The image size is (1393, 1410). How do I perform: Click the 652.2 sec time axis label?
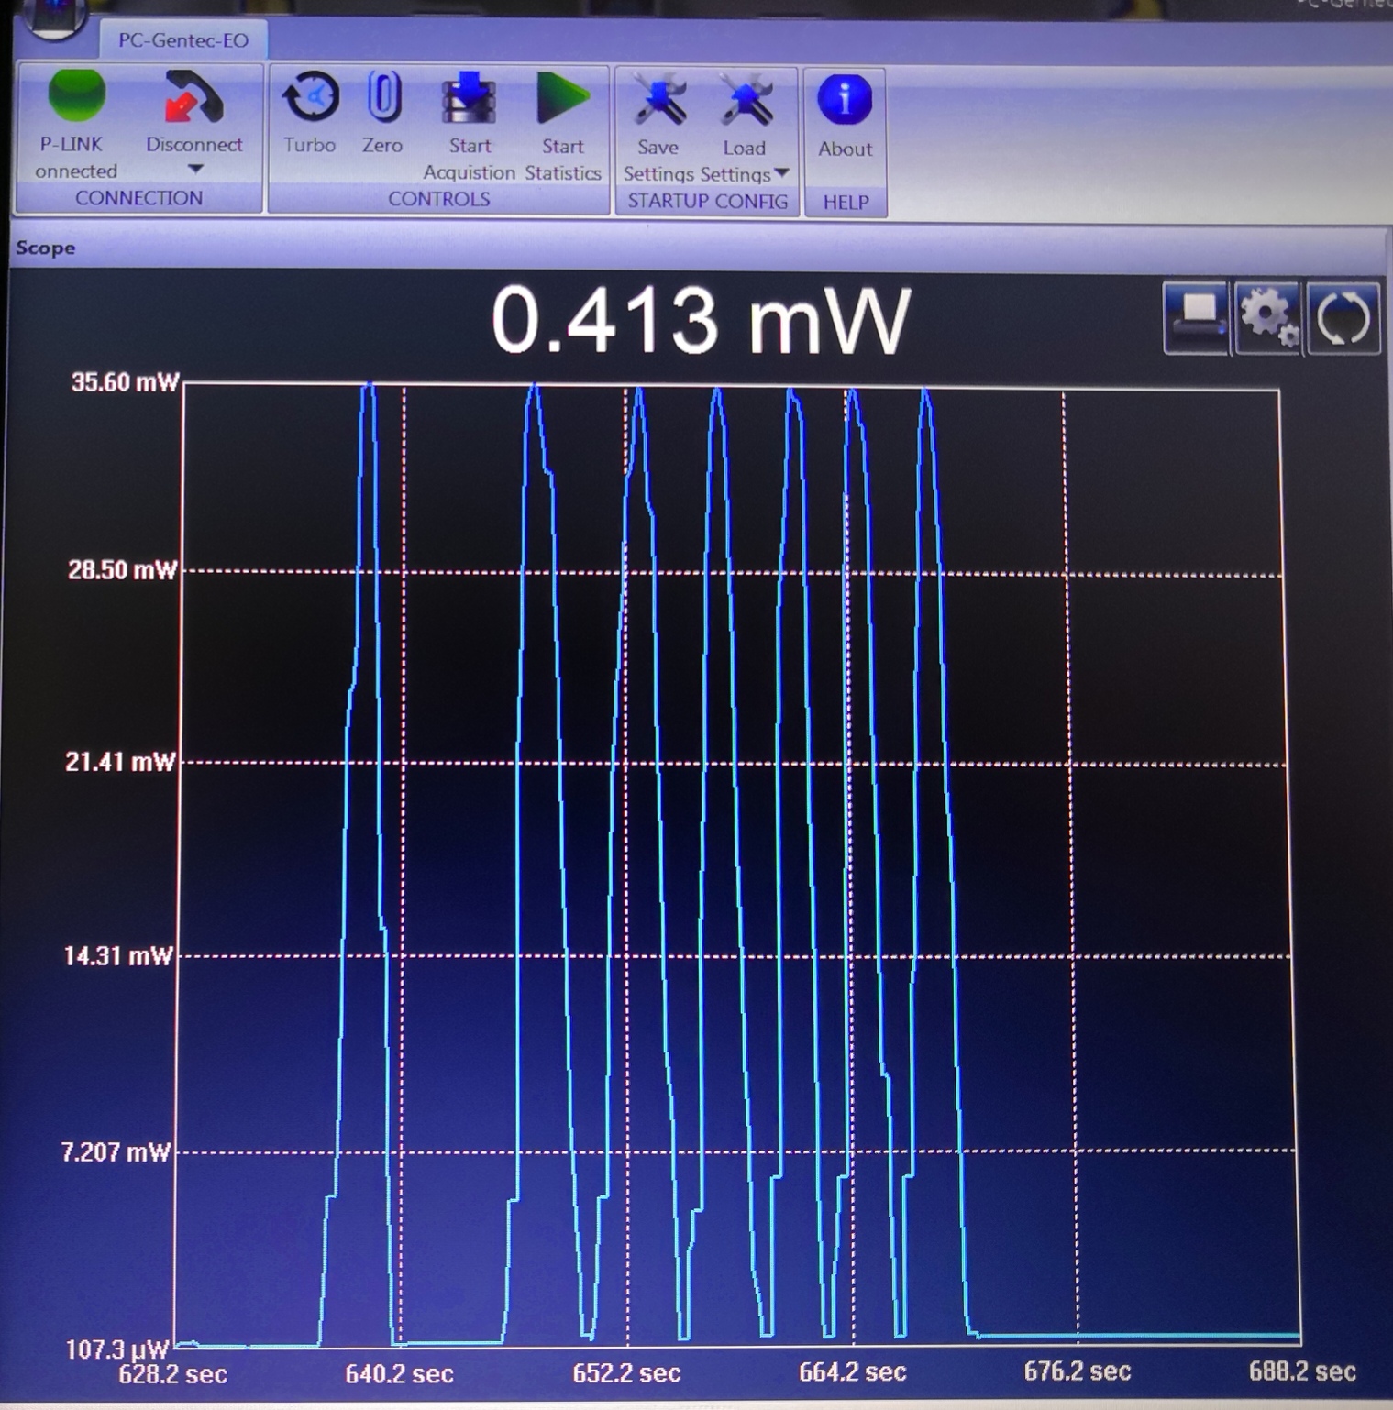point(626,1372)
